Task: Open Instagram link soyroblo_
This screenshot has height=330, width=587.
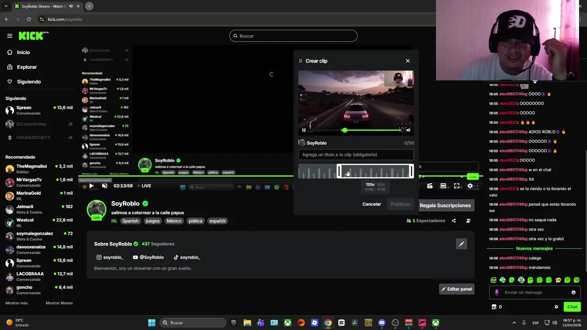Action: [x=110, y=257]
